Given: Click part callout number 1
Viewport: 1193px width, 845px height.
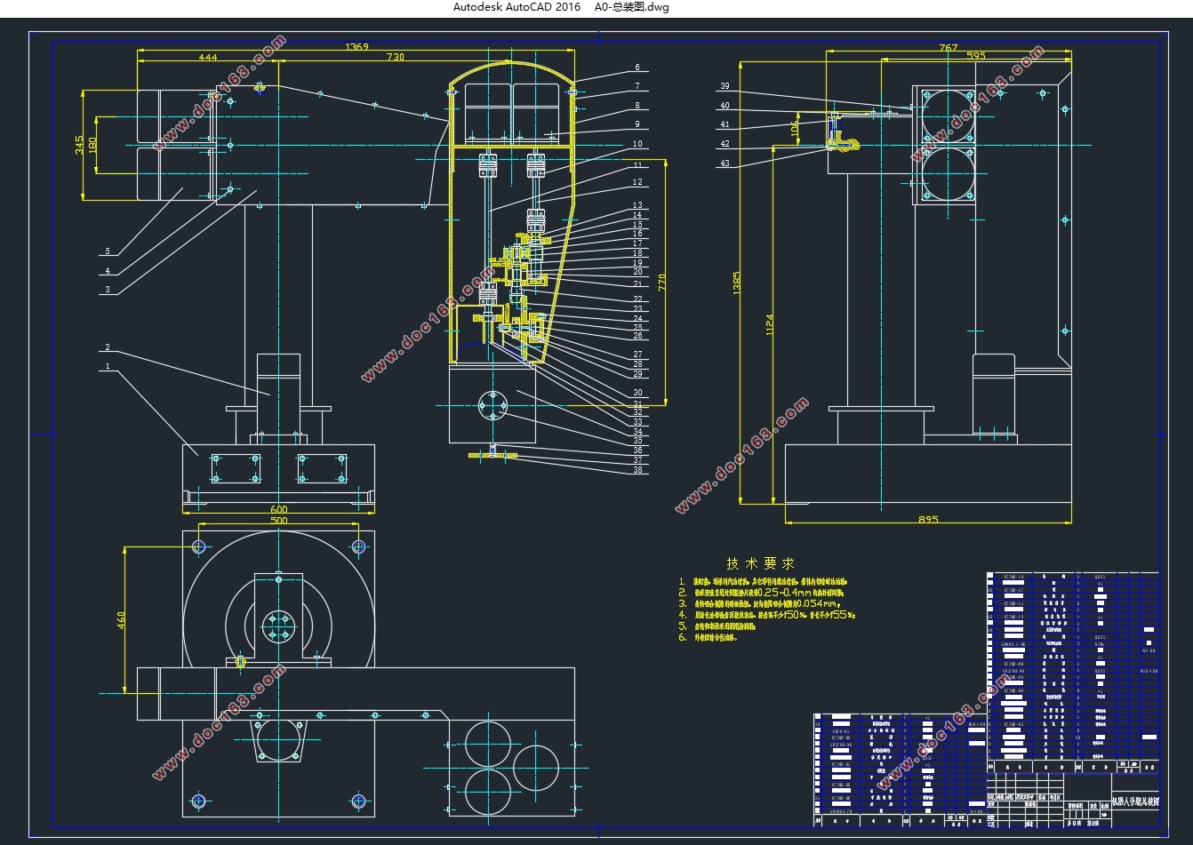Looking at the screenshot, I should tap(108, 366).
